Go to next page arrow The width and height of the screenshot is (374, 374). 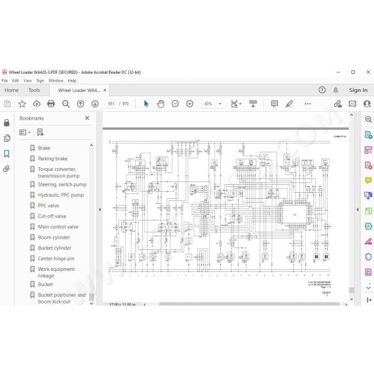point(95,104)
